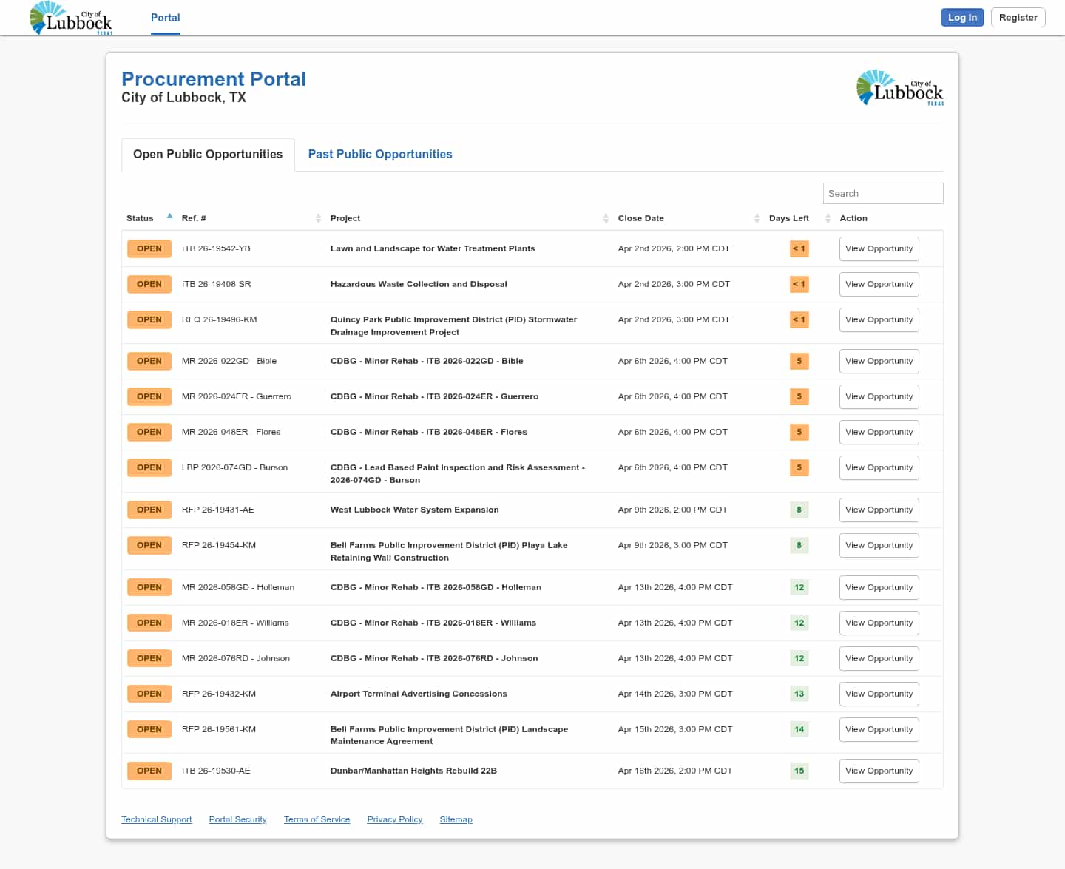The width and height of the screenshot is (1065, 869).
Task: Sort by Days Left column sort icon
Action: pos(828,218)
